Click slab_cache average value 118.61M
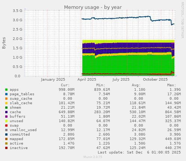 point(137,103)
